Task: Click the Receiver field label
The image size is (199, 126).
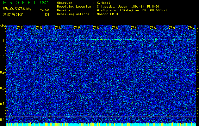Action: pos(65,10)
